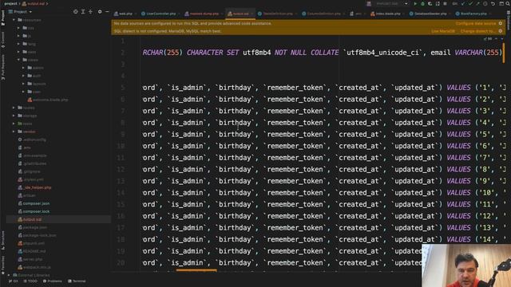Click the green Commit checkmark icon

470,4
